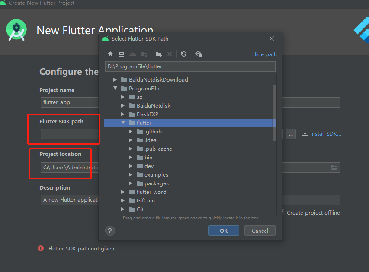
Task: Collapse the flutter folder
Action: pyautogui.click(x=123, y=123)
